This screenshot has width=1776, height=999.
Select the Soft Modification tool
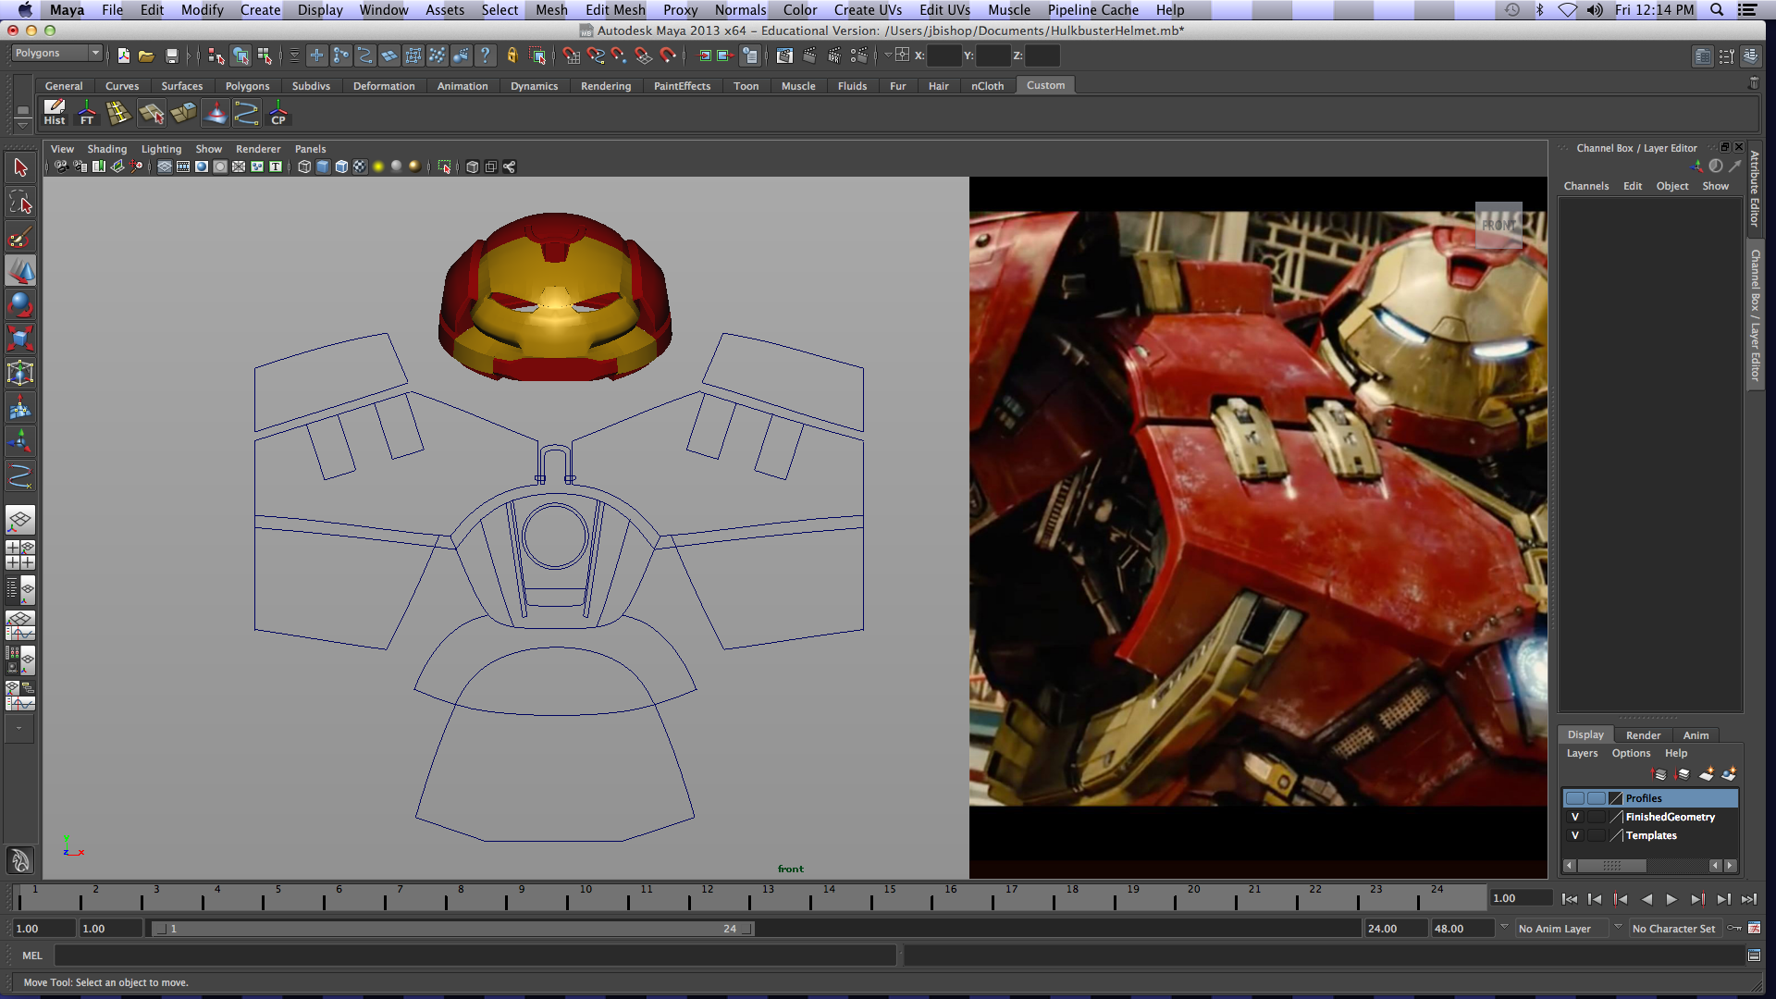(20, 407)
